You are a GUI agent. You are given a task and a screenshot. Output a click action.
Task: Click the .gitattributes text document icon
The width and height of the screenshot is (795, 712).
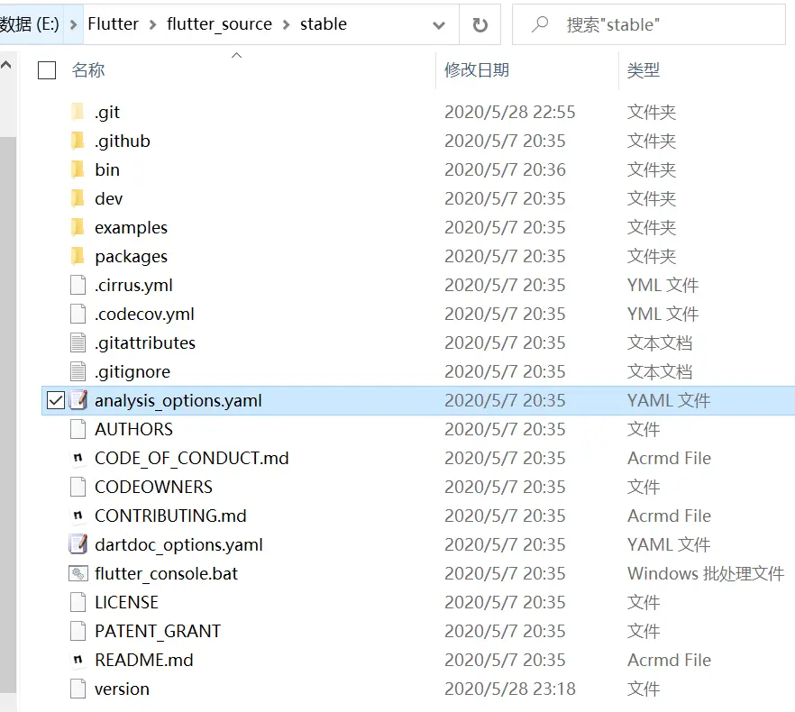[78, 342]
